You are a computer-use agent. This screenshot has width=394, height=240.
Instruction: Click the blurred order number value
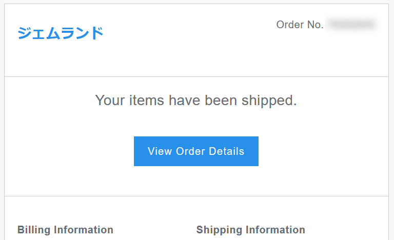352,25
